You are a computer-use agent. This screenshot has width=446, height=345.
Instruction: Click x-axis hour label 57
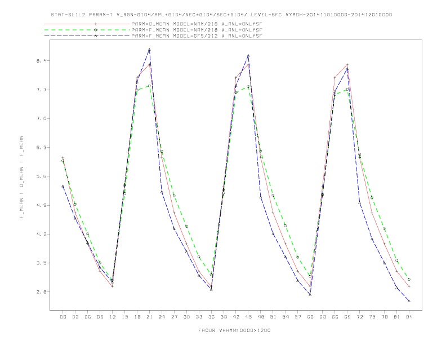click(298, 317)
